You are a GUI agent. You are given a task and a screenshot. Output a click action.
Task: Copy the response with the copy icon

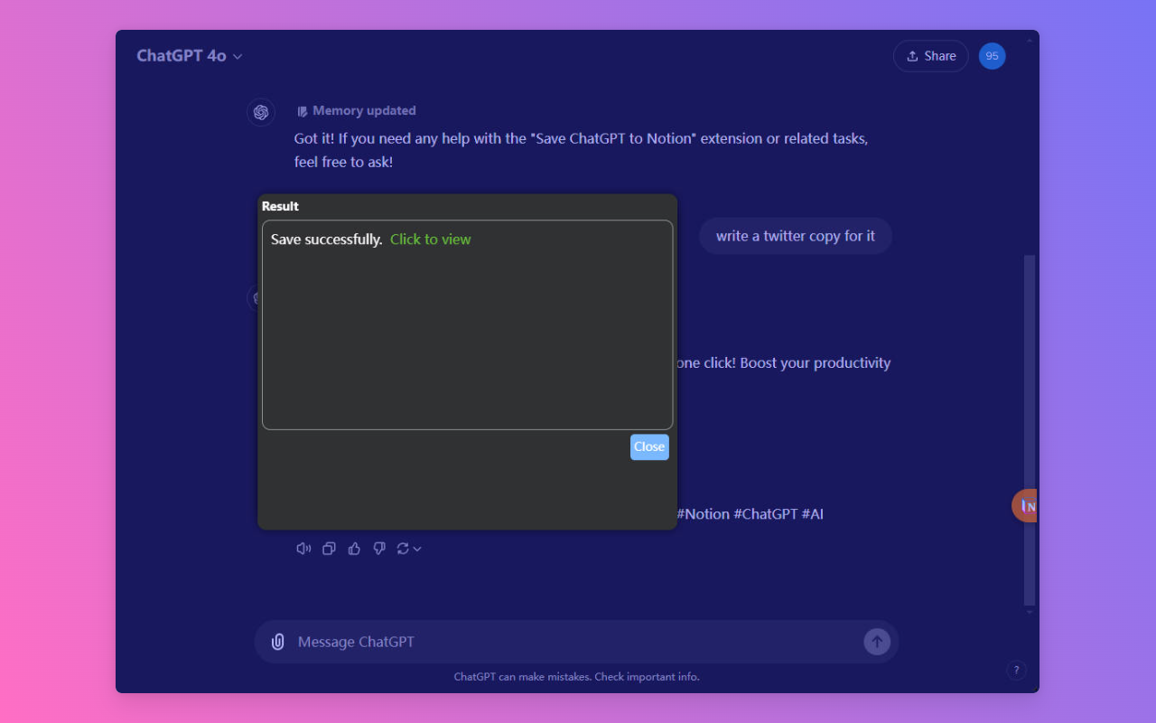[x=329, y=549]
